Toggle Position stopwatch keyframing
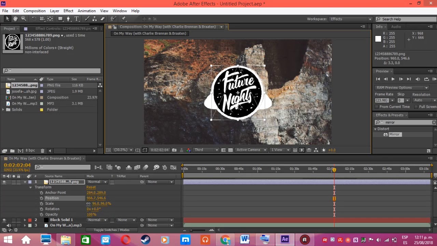The image size is (437, 246). coord(42,198)
